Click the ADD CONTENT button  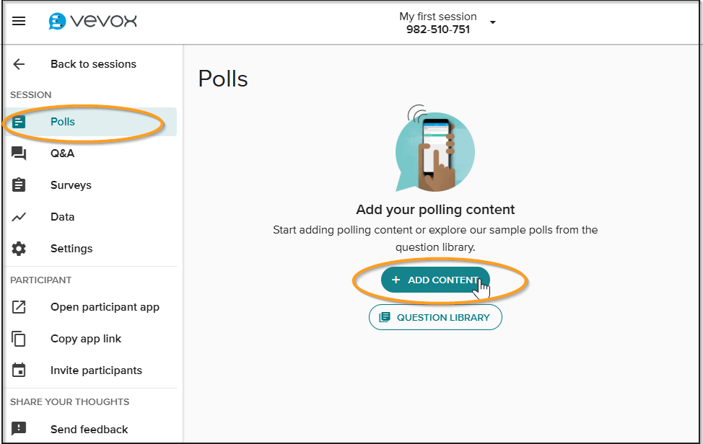click(x=435, y=280)
